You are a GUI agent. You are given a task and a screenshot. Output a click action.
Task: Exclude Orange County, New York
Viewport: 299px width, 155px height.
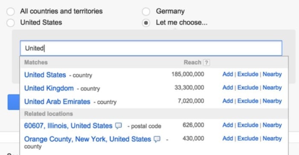pos(248,138)
